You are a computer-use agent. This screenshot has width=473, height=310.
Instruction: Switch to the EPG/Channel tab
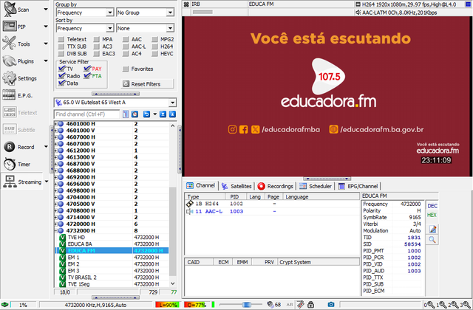tap(358, 186)
